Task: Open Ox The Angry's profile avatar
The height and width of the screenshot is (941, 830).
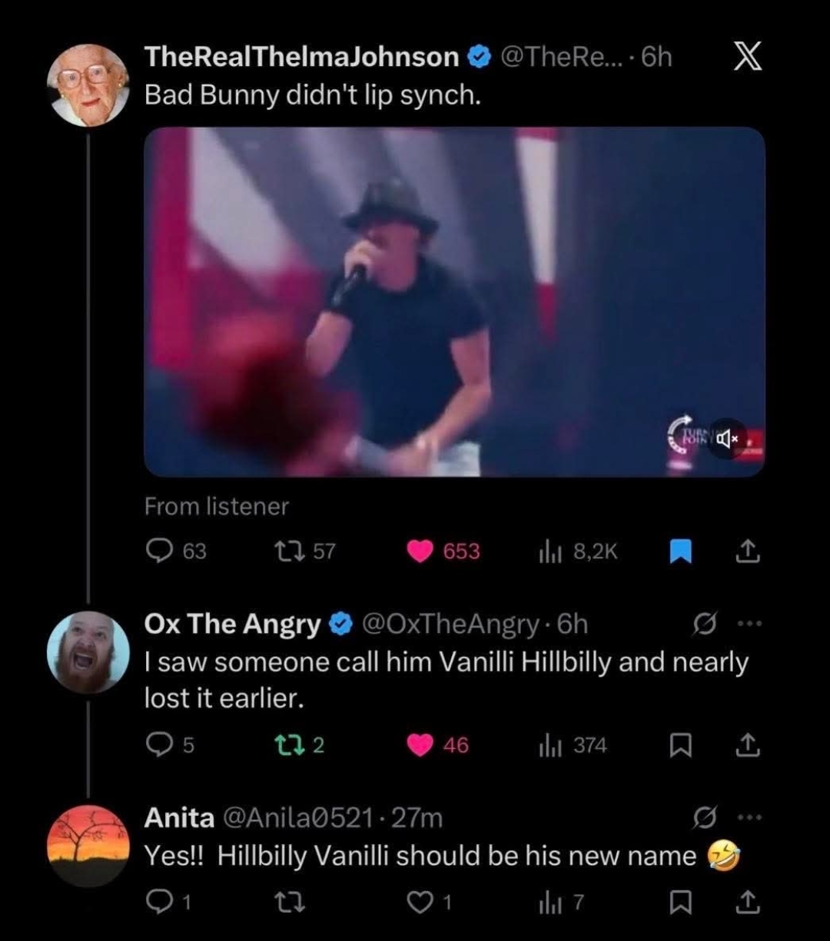Action: pyautogui.click(x=88, y=652)
